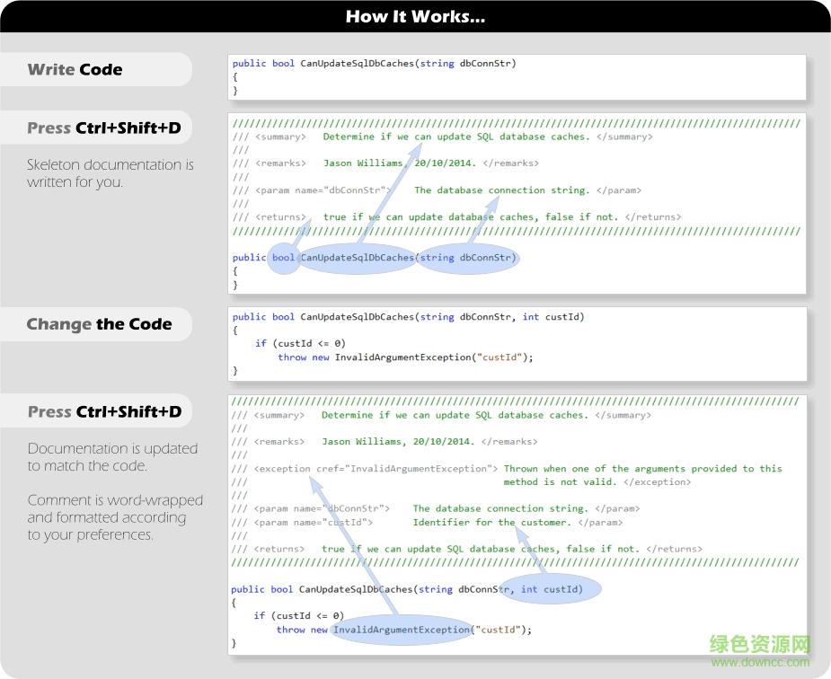Select the highlighted "CanUpdateSqlDbCaches" method name oval
Viewport: 831px width, 679px height.
(358, 258)
